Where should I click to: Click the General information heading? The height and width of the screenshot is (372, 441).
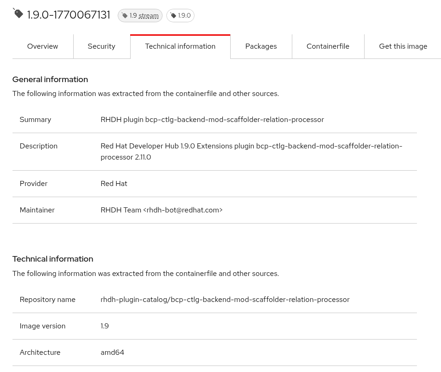[x=50, y=79]
